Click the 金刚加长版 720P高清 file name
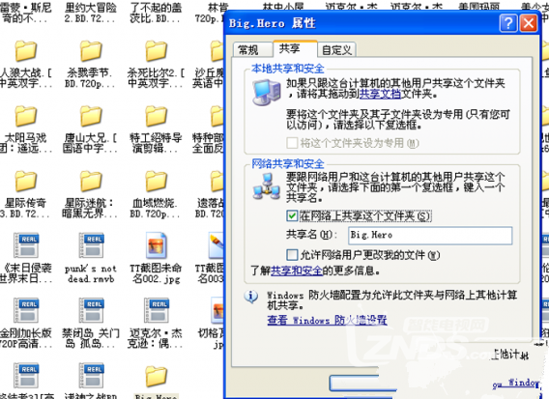The image size is (549, 399). [25, 339]
